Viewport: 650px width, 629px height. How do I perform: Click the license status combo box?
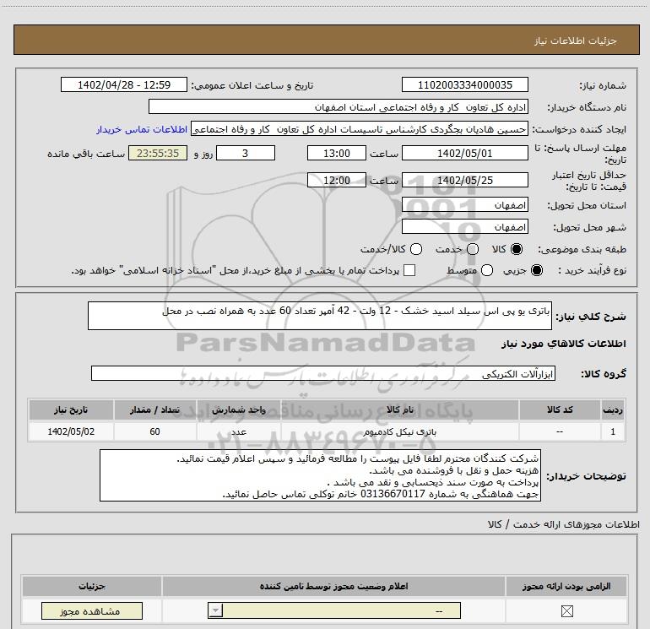334,610
